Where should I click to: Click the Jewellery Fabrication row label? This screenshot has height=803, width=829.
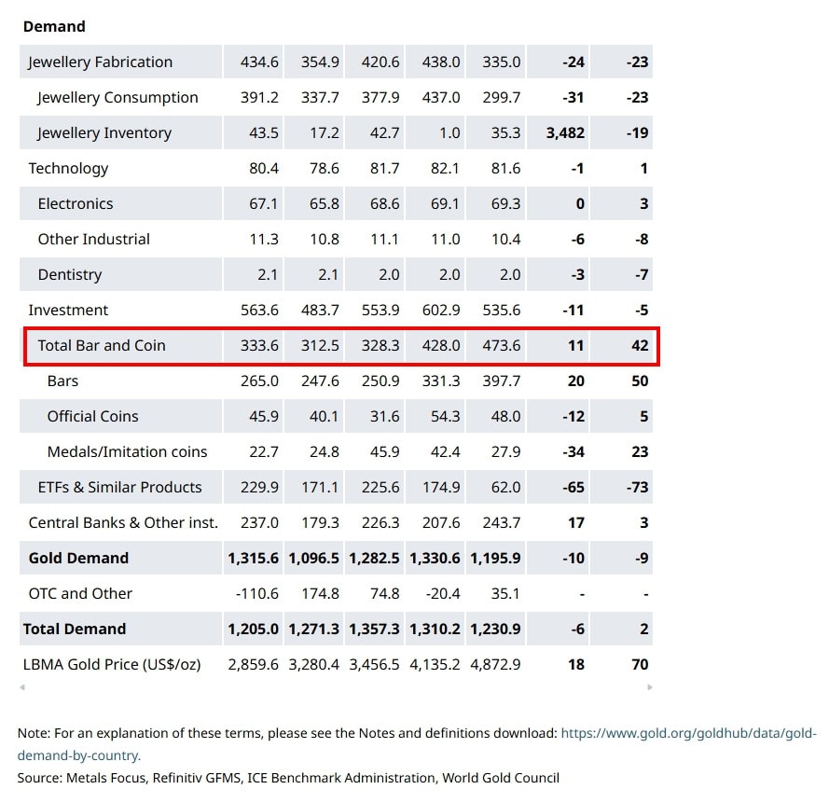[101, 62]
